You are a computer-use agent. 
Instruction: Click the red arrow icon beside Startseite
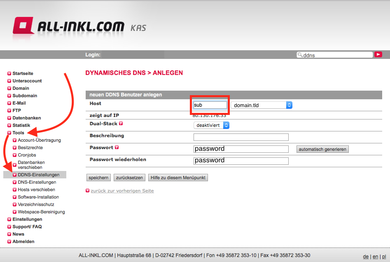9,73
